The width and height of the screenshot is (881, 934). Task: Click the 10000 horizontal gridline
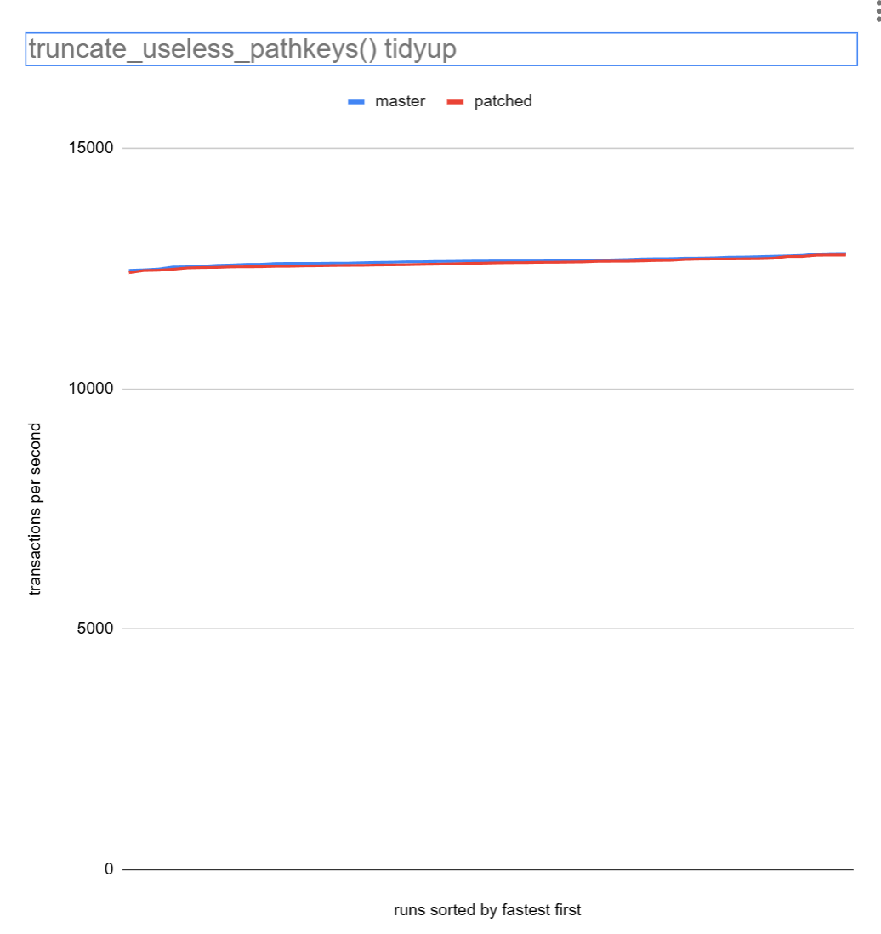tap(489, 388)
